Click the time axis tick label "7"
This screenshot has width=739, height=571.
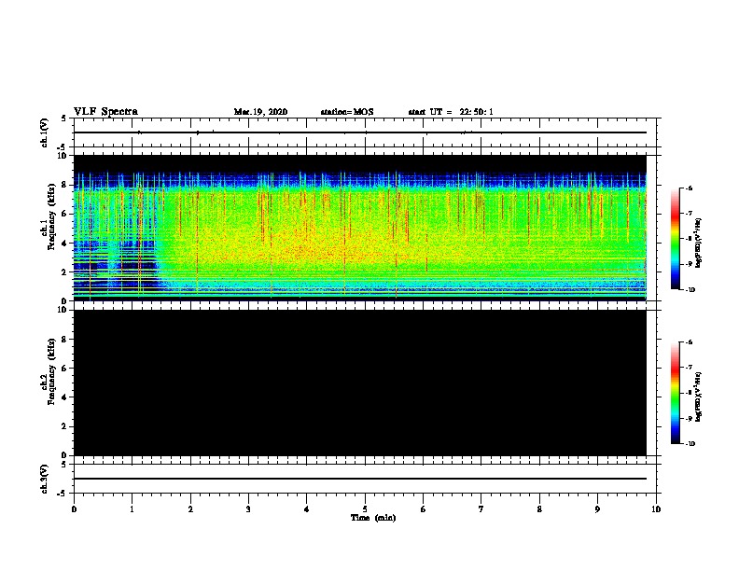pos(481,508)
